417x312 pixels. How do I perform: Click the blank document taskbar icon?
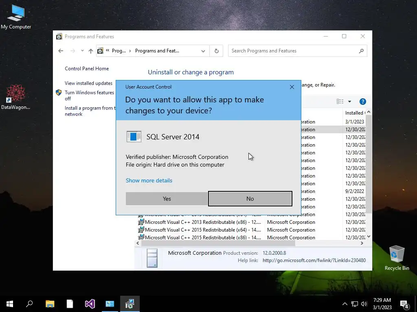pyautogui.click(x=70, y=304)
